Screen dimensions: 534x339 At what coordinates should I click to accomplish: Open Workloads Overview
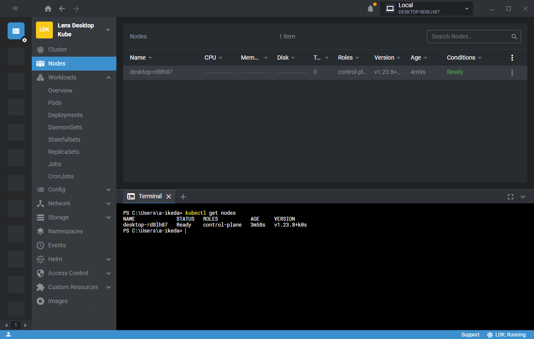click(x=60, y=90)
